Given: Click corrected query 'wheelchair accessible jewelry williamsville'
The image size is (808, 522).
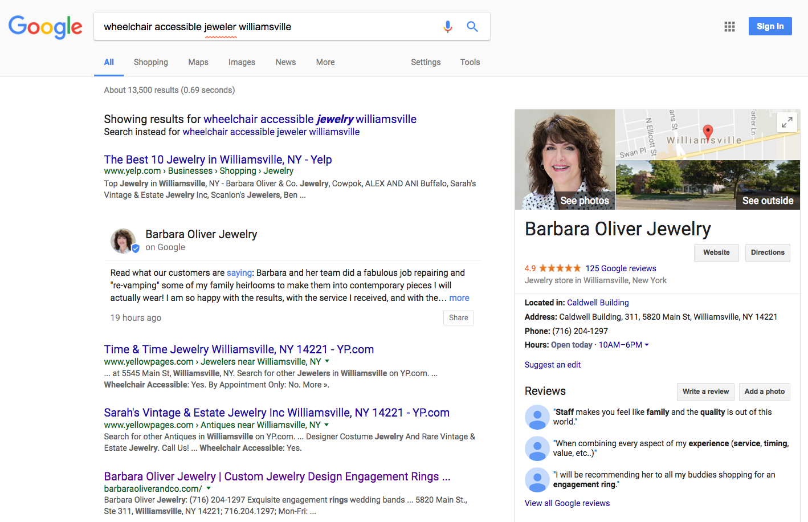Looking at the screenshot, I should pyautogui.click(x=310, y=119).
